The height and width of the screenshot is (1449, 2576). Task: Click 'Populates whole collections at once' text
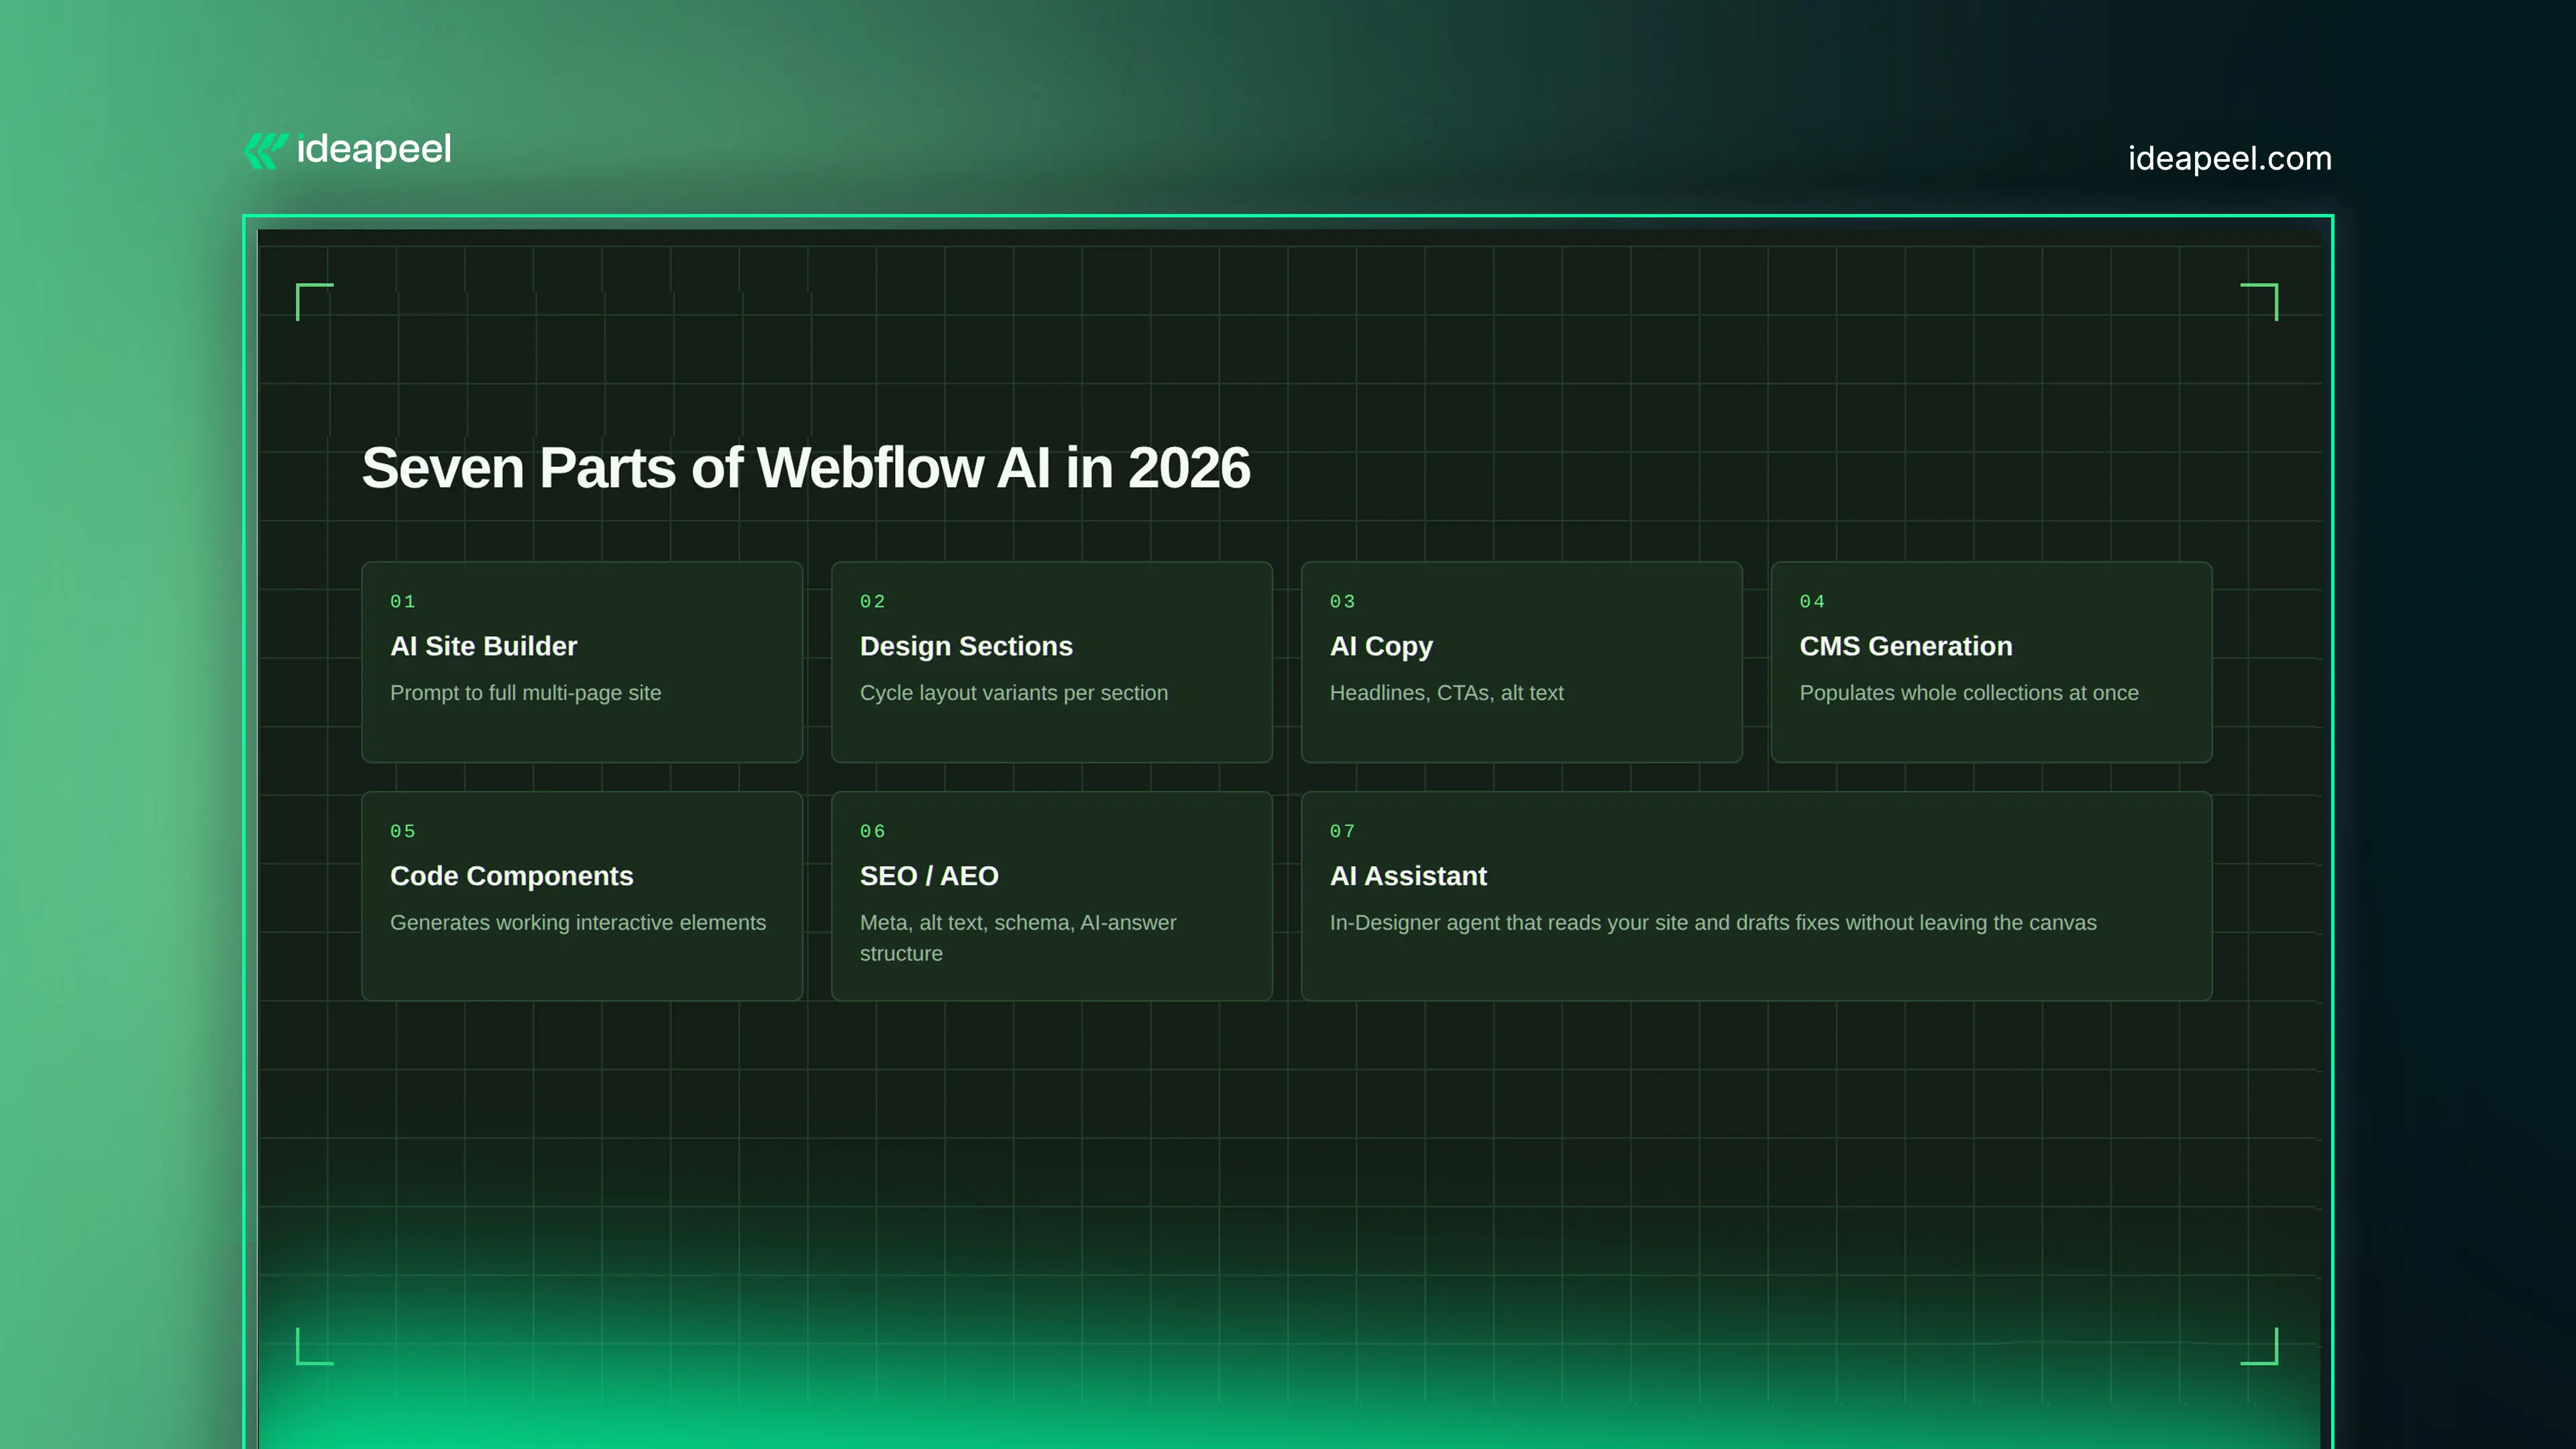click(x=1969, y=693)
